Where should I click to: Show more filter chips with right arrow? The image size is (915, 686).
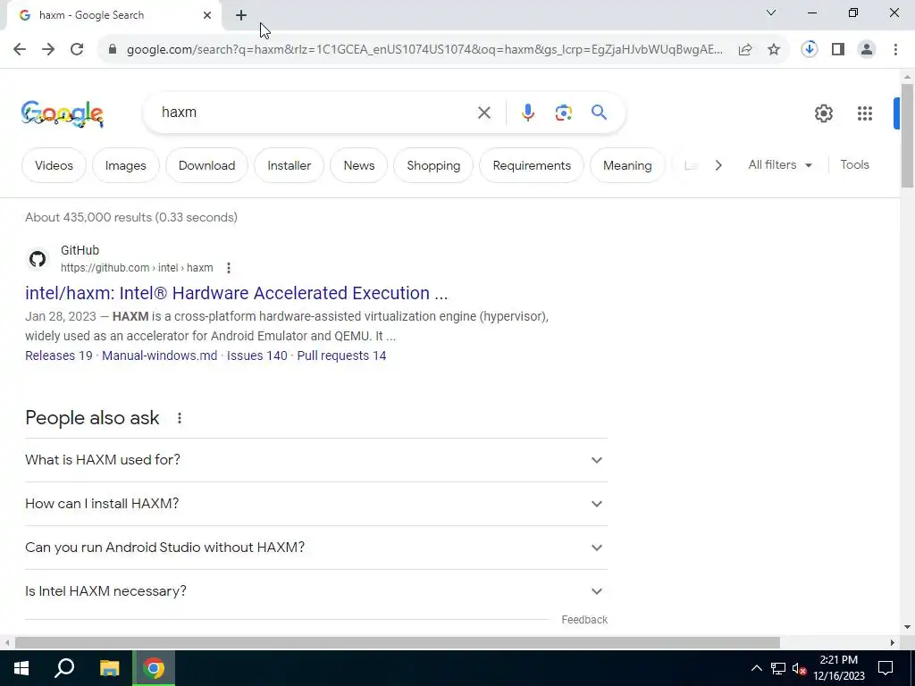click(x=718, y=165)
